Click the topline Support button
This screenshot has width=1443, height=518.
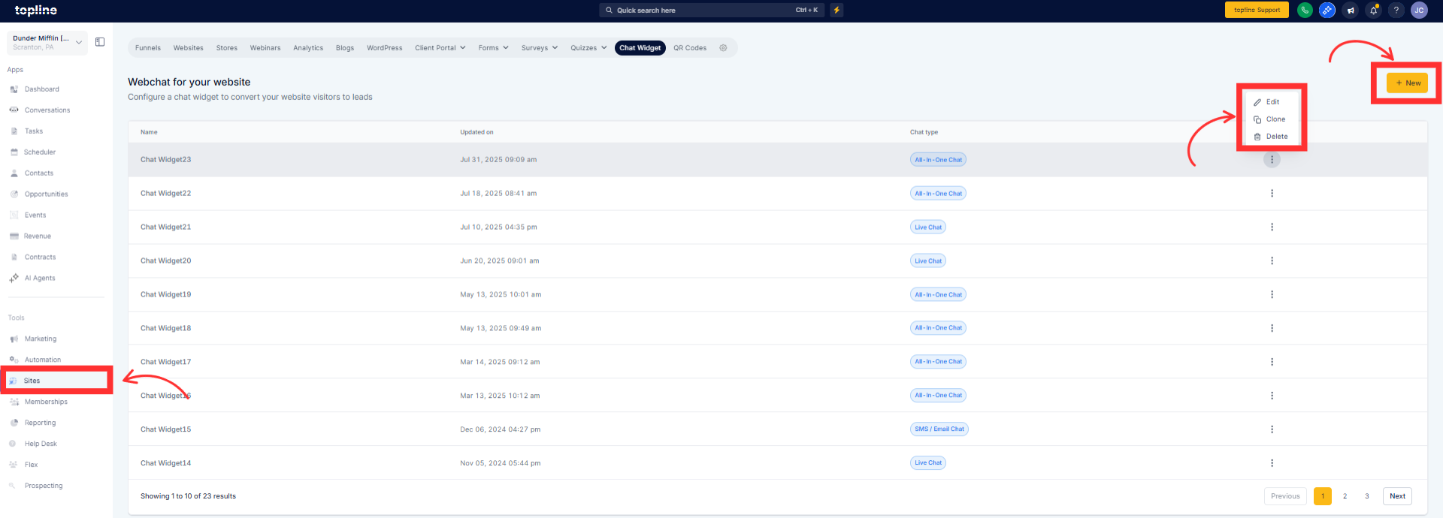[1257, 10]
